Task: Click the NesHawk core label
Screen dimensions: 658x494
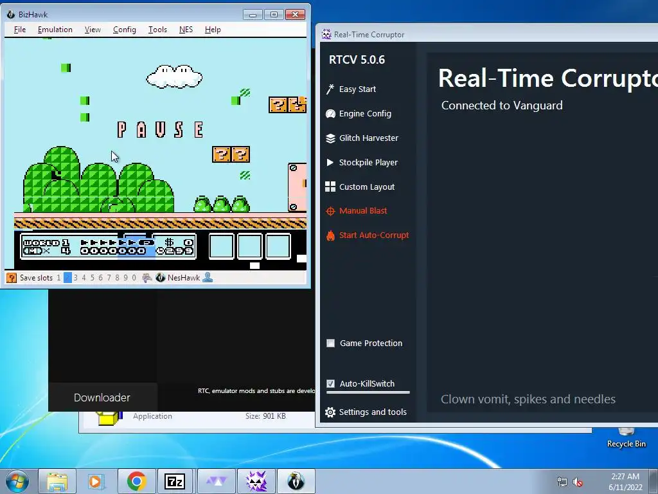Action: (x=184, y=278)
